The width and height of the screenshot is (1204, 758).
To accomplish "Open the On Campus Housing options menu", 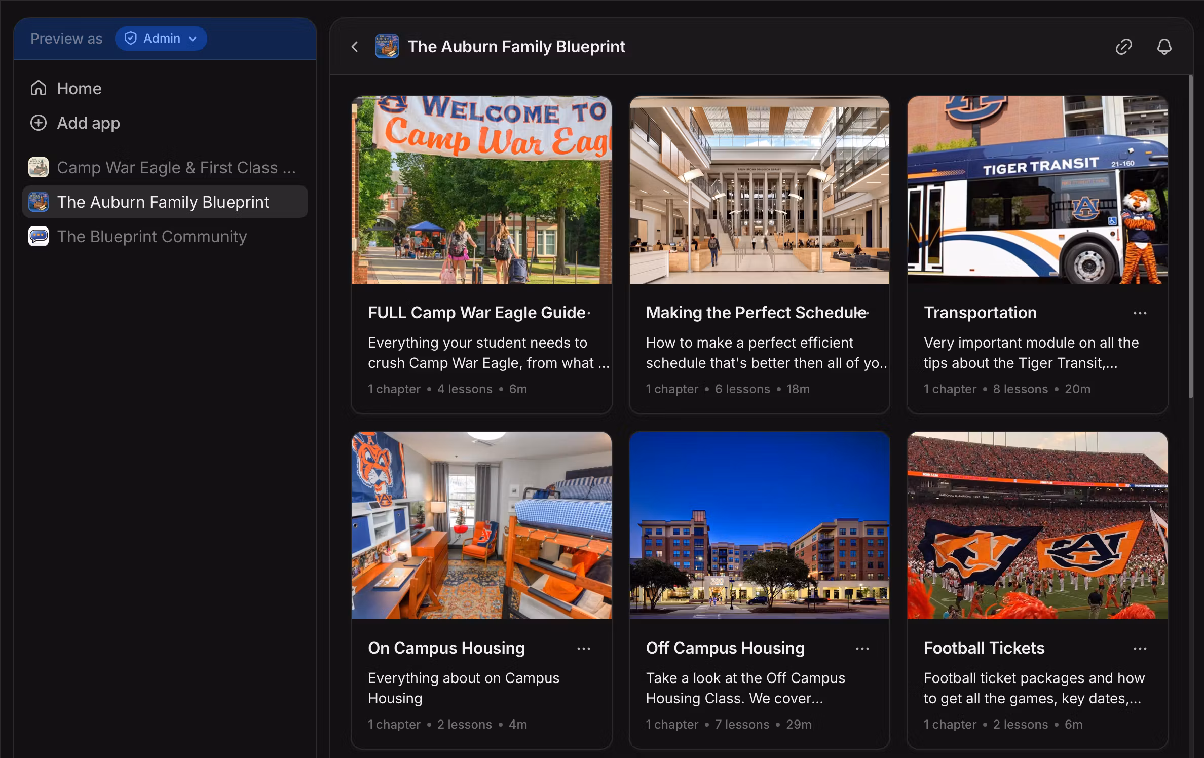I will (x=584, y=649).
